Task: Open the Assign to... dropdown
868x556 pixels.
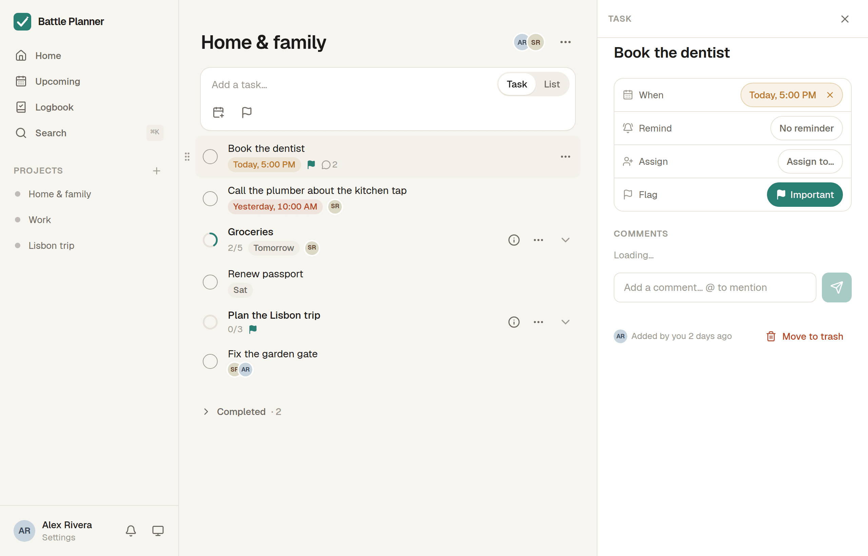Action: pos(810,161)
